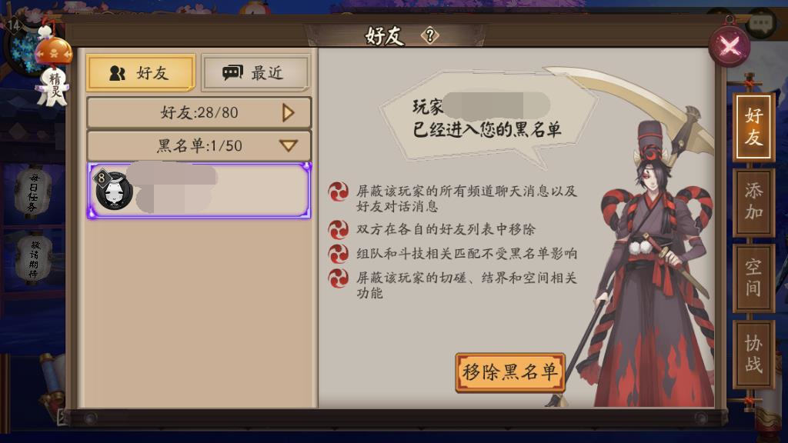Select the blacklisted player entry row
This screenshot has width=788, height=443.
[199, 191]
